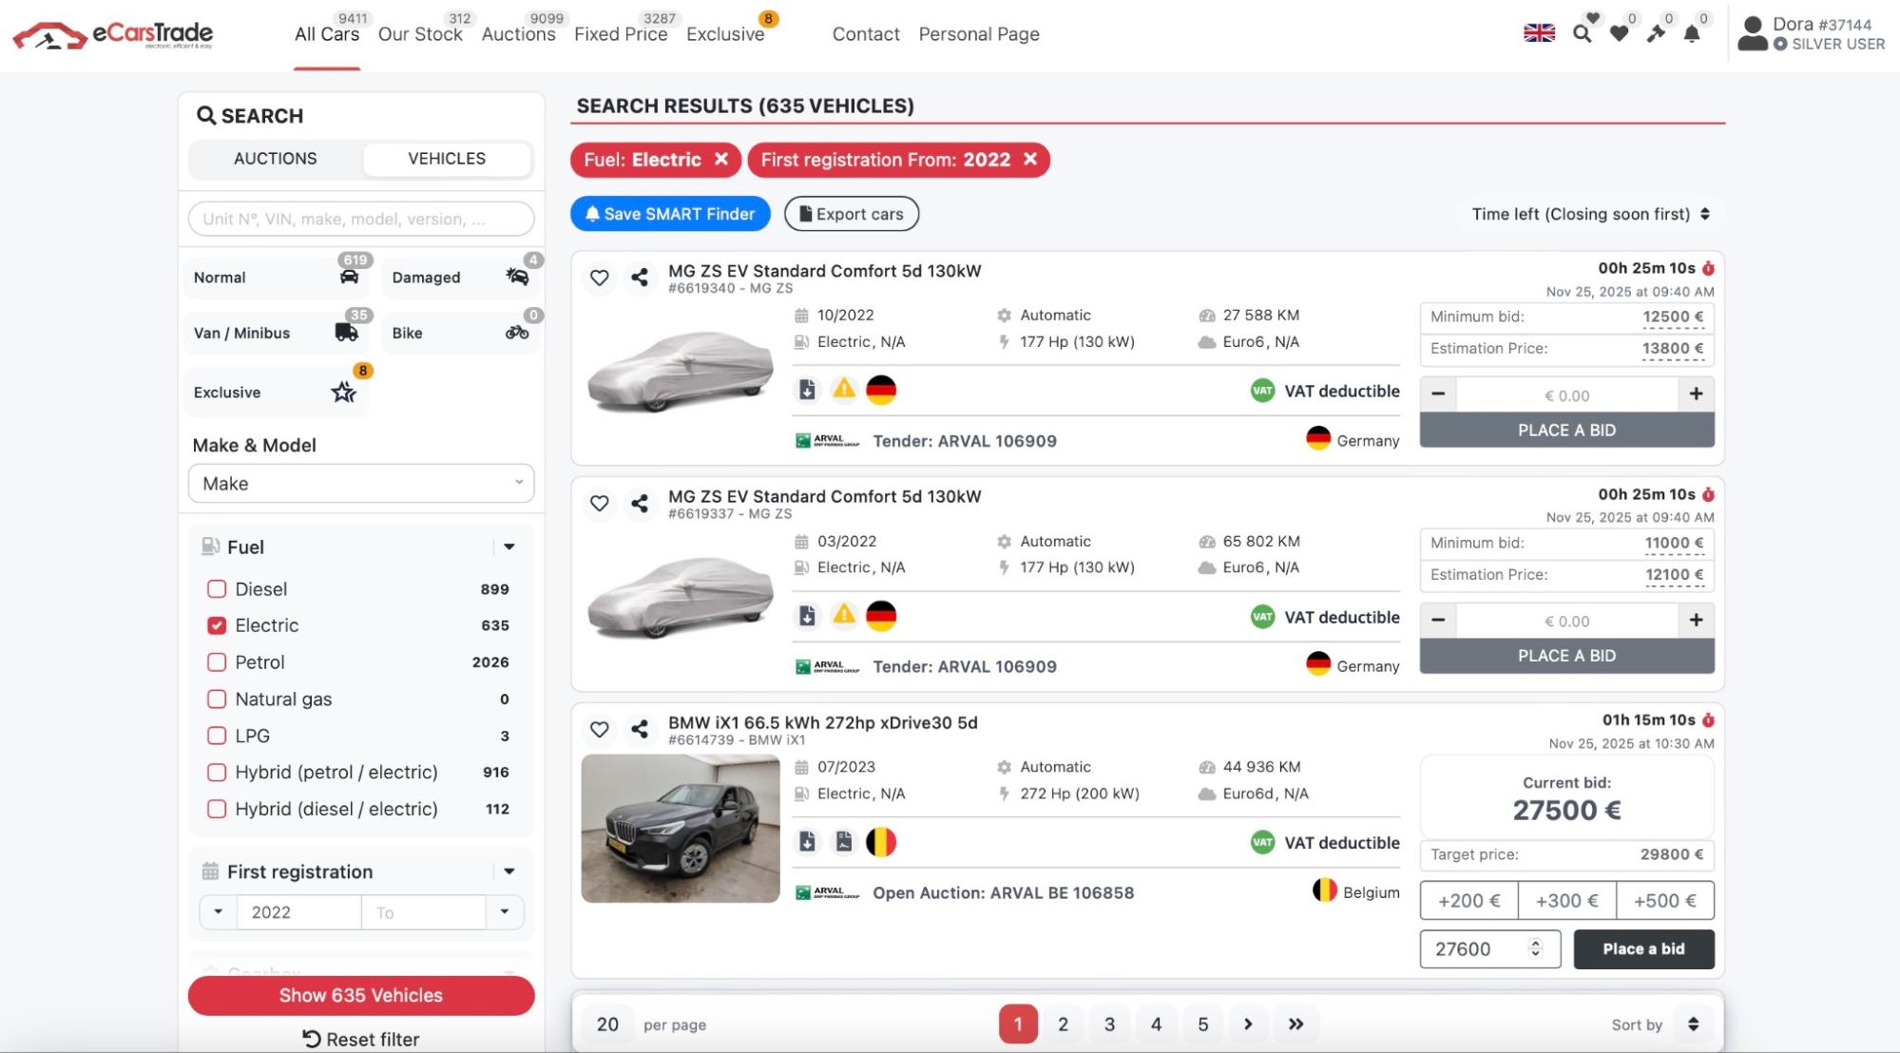Collapse the Fuel filter section

coord(509,547)
